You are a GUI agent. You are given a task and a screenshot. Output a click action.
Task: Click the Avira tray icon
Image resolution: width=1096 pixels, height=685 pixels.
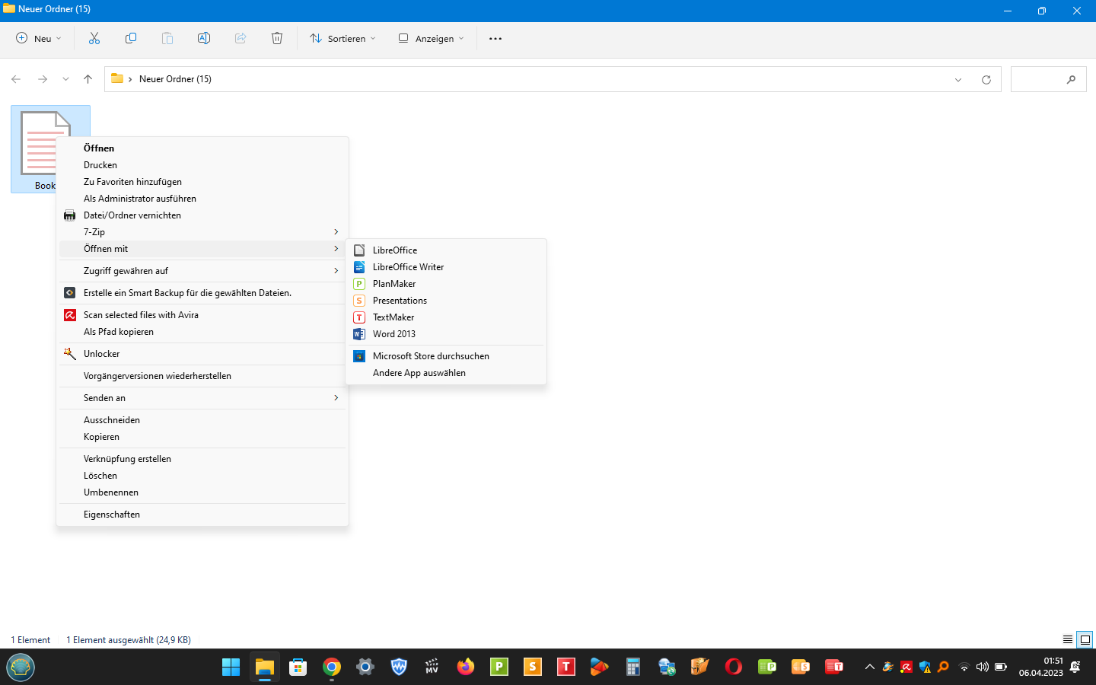[x=906, y=667]
